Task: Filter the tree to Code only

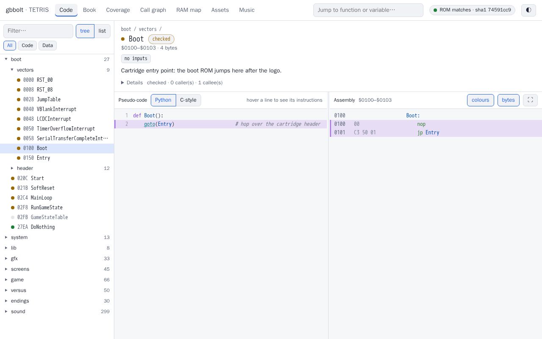Action: (27, 45)
